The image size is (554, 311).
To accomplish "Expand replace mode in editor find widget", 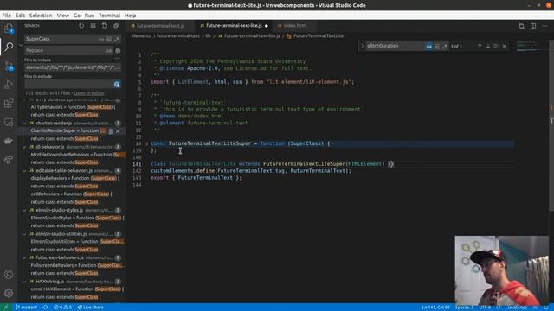I will click(362, 46).
